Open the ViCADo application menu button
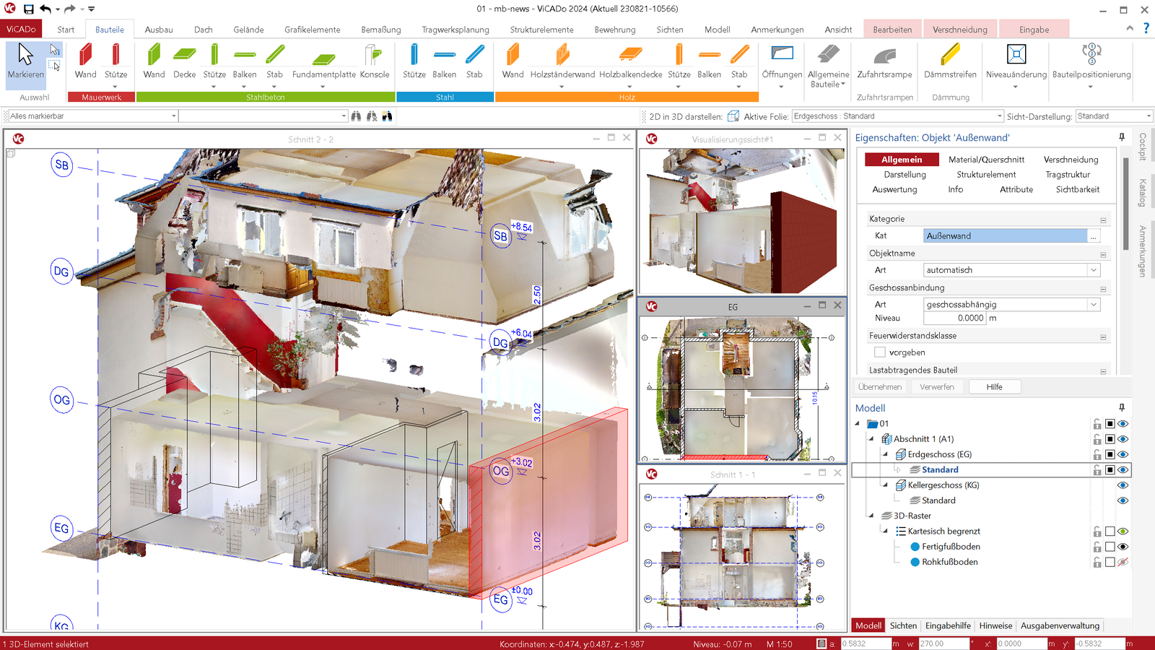 [21, 30]
